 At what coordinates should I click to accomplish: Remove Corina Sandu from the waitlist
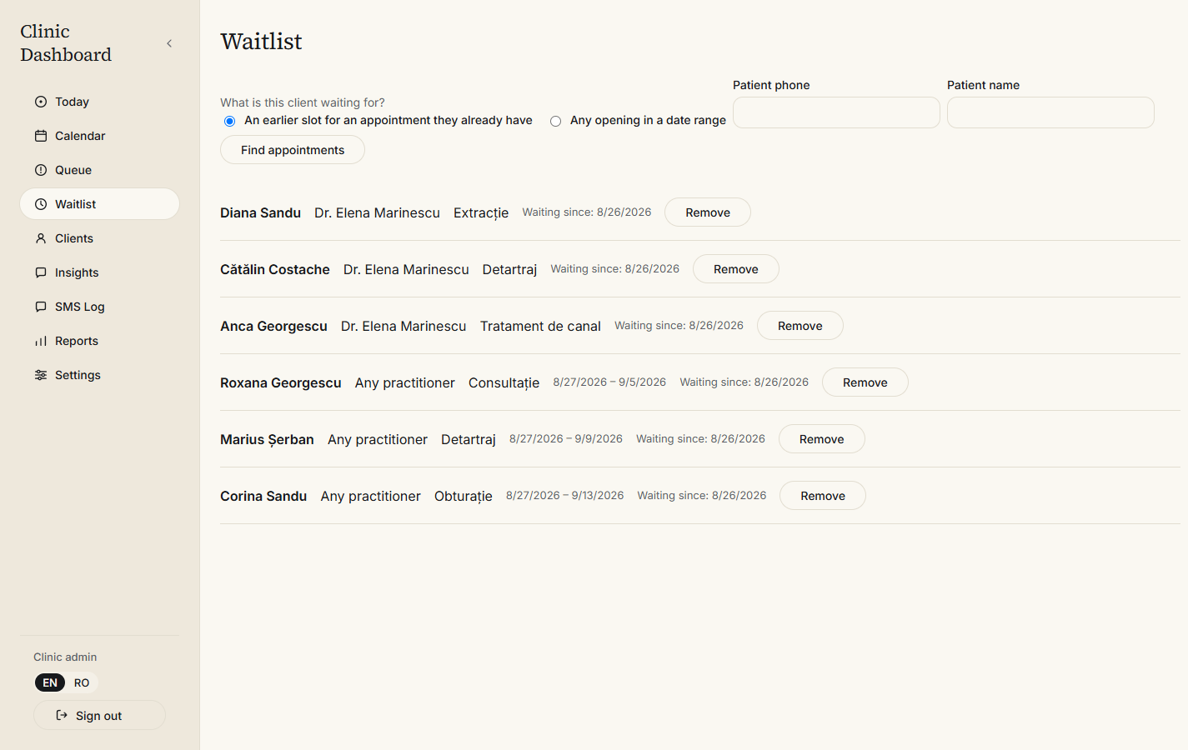click(x=823, y=496)
